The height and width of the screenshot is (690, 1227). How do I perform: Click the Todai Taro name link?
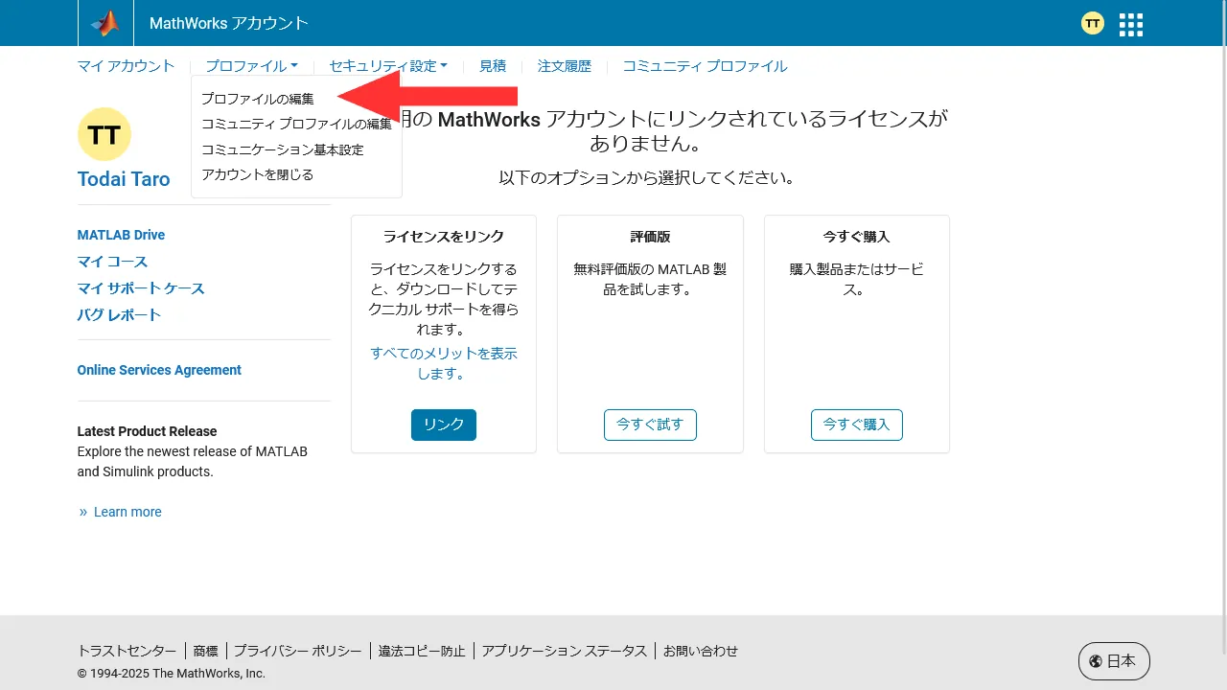tap(124, 179)
